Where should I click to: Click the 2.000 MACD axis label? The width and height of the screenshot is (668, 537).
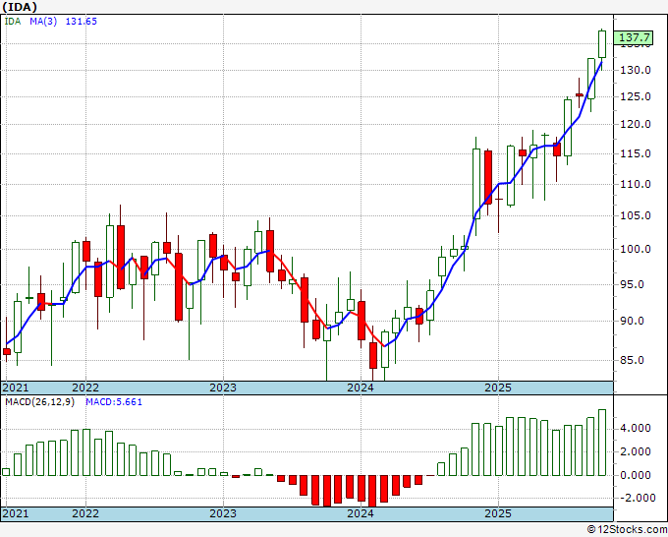coord(638,451)
